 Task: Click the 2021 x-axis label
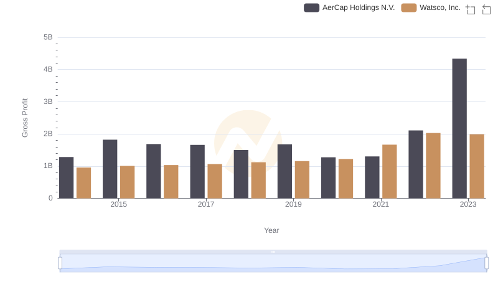tap(380, 204)
